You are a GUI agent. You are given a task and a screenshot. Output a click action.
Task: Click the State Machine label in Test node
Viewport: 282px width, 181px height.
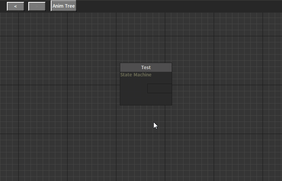coord(136,75)
